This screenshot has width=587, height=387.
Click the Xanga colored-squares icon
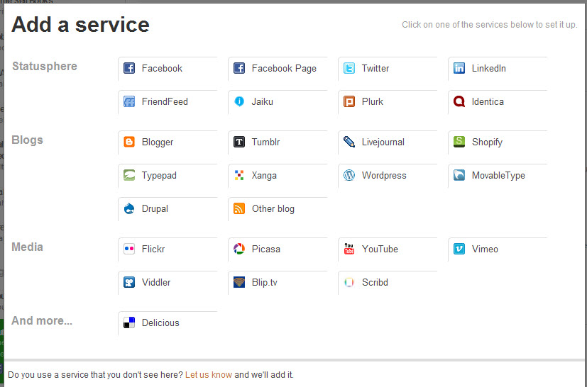pos(239,175)
